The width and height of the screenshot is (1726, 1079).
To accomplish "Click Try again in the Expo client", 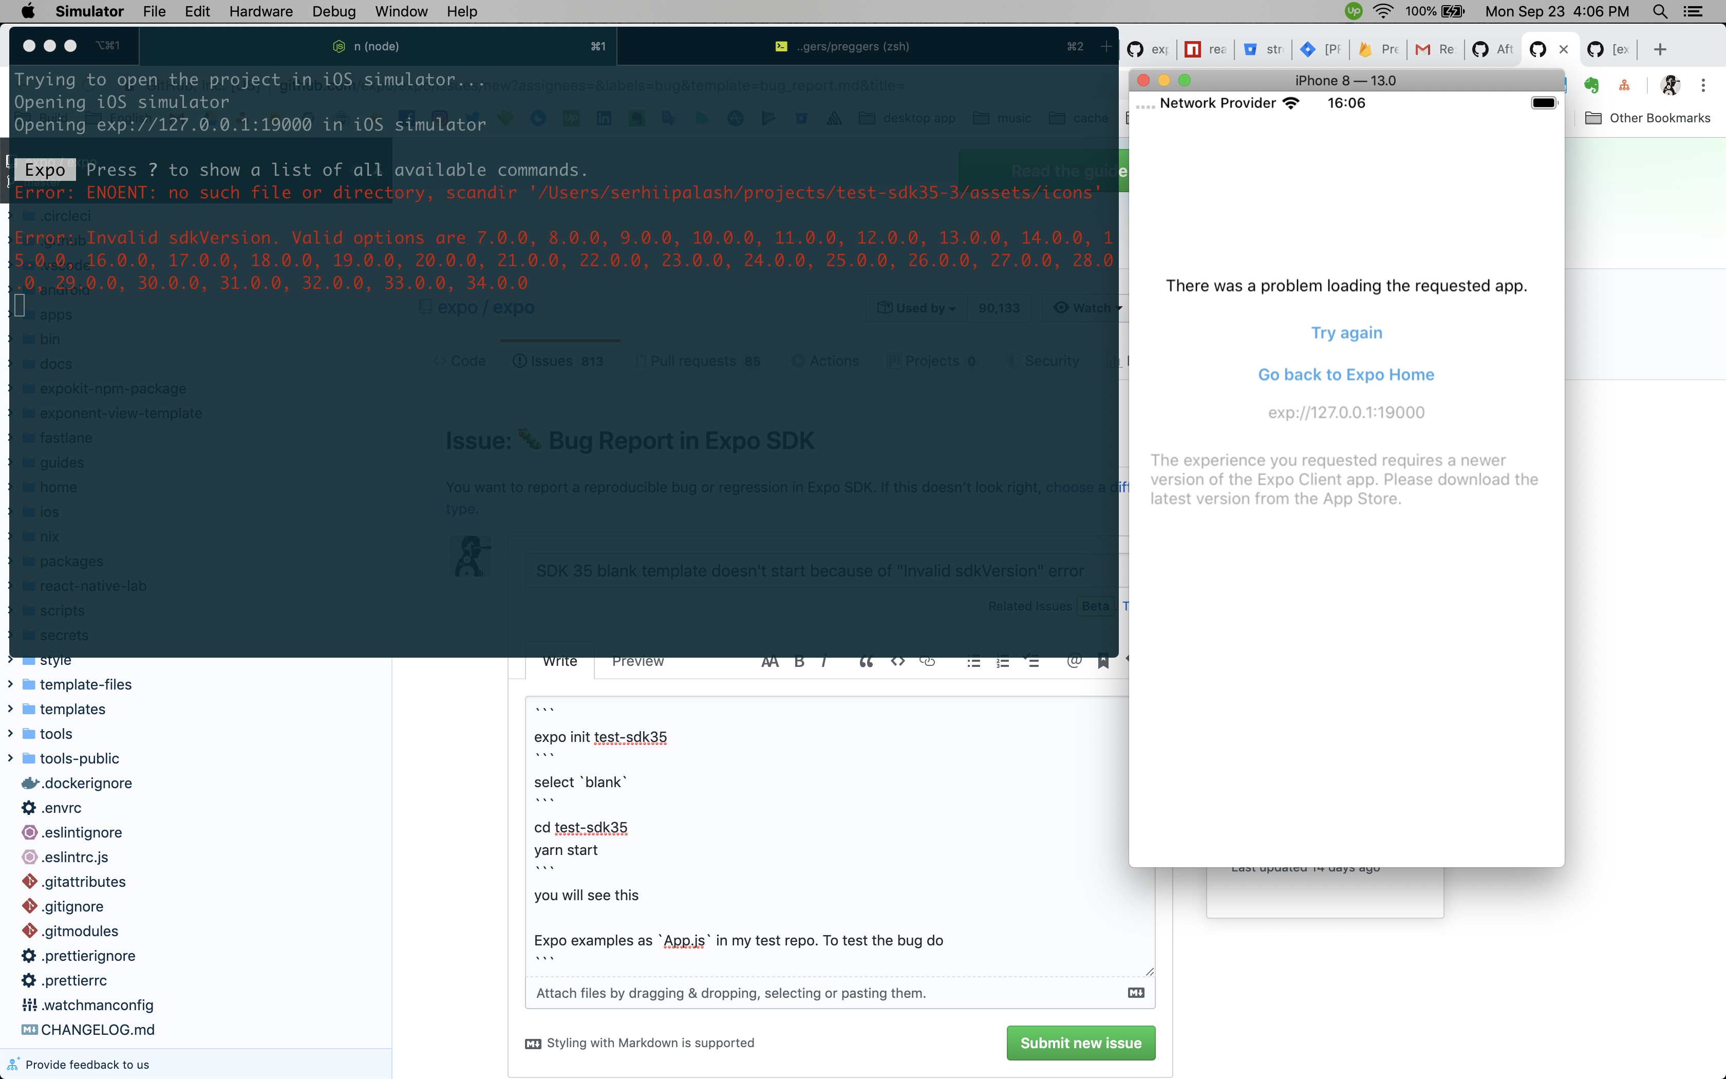I will coord(1346,332).
